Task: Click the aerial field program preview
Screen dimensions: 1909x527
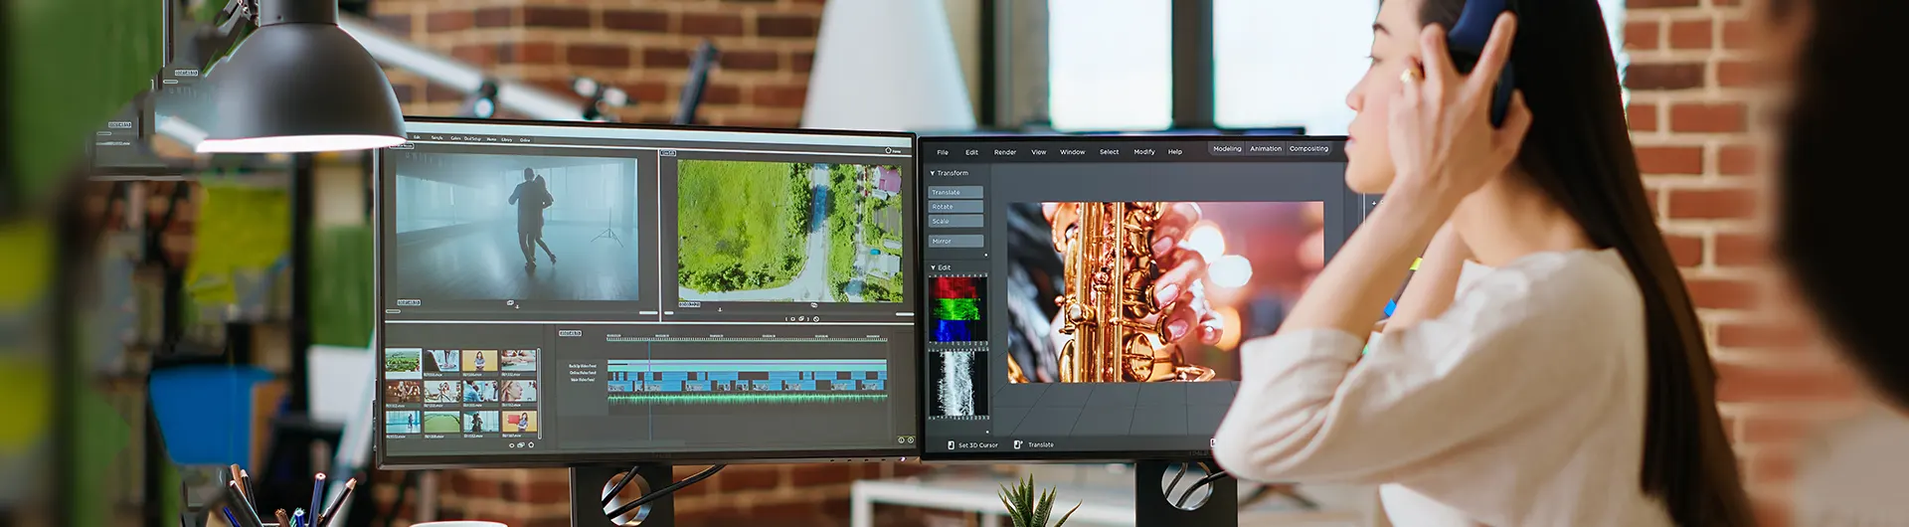Action: (x=790, y=231)
